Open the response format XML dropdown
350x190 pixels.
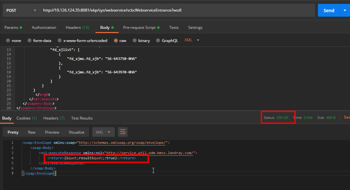103,132
